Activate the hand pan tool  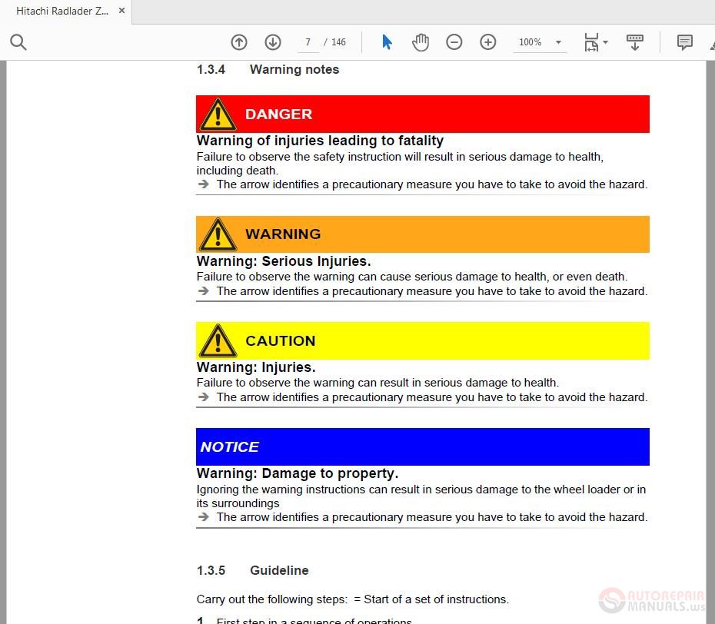coord(421,42)
